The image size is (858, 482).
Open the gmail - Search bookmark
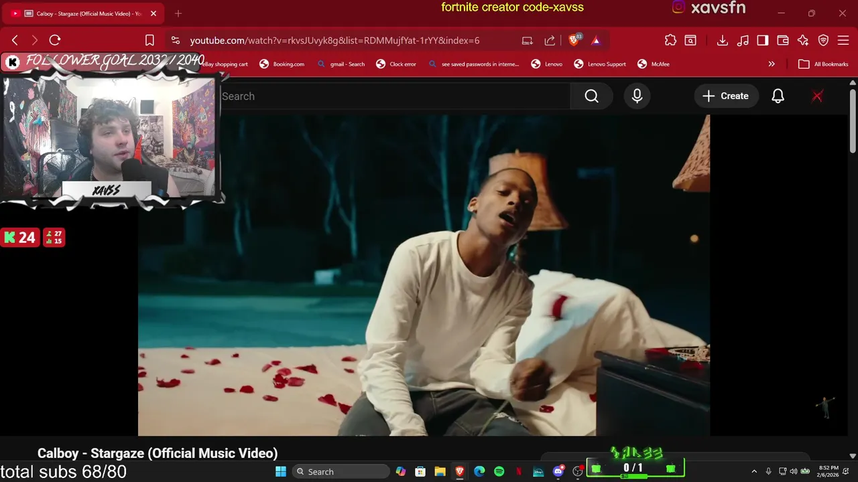click(341, 64)
